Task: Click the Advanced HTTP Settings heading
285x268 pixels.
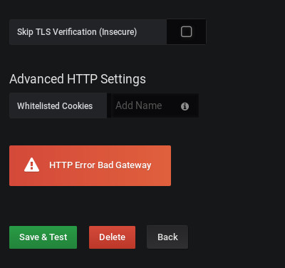Action: (x=78, y=79)
